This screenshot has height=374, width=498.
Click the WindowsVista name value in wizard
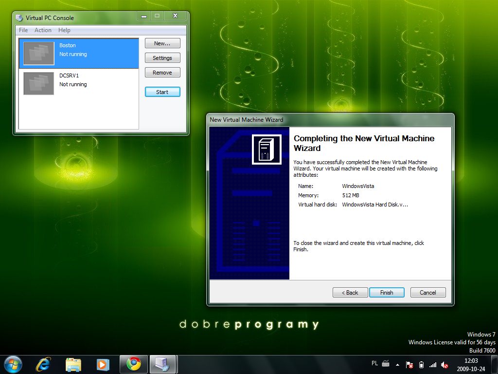[x=358, y=186]
